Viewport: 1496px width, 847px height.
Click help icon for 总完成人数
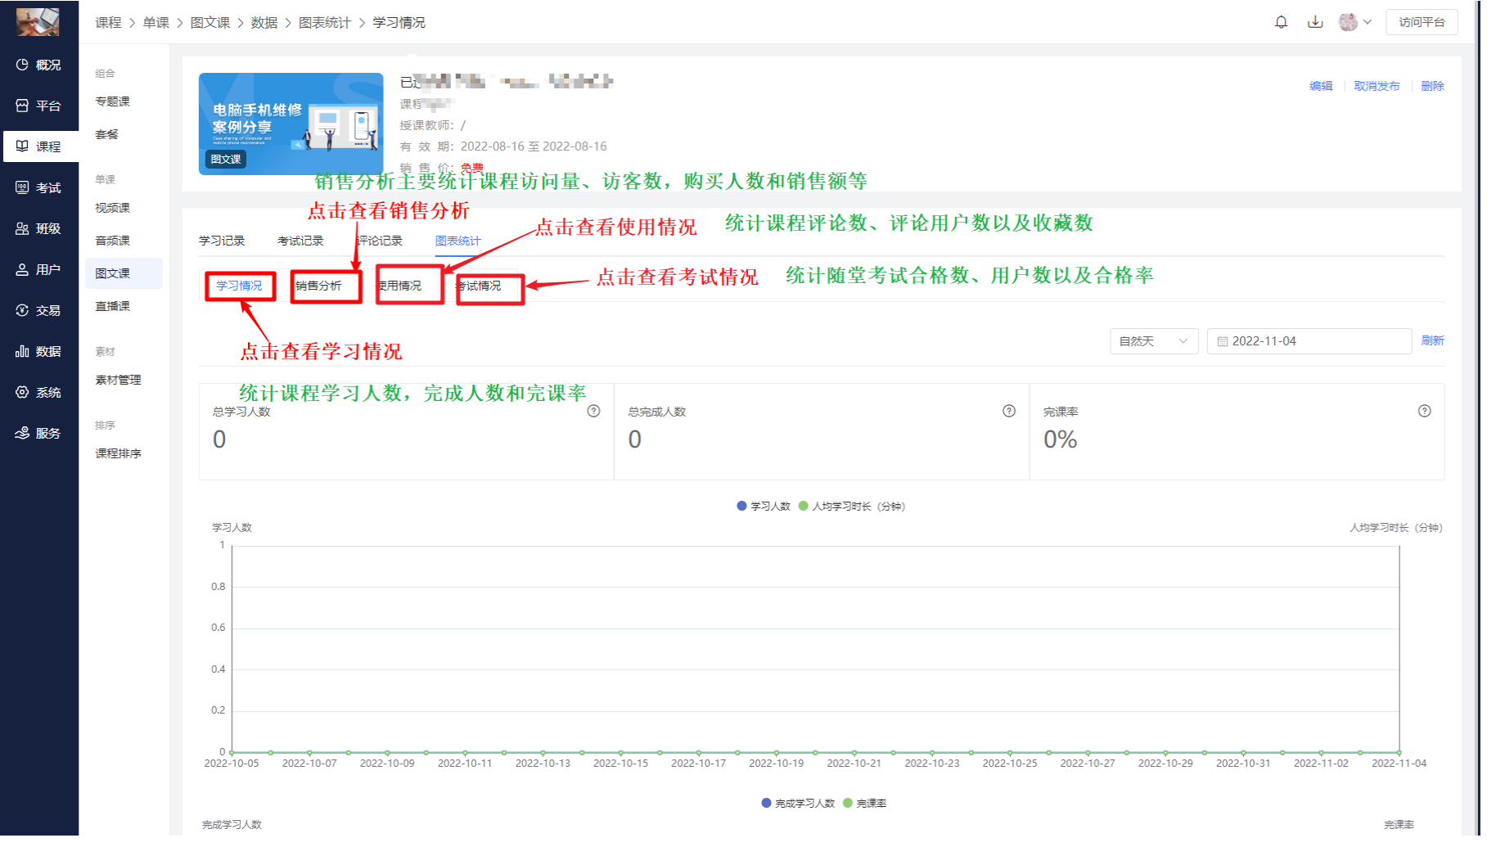click(1009, 411)
